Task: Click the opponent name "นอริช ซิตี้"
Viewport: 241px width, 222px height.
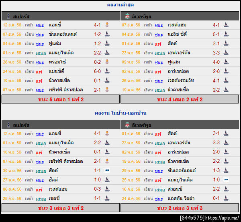Action: pyautogui.click(x=177, y=34)
